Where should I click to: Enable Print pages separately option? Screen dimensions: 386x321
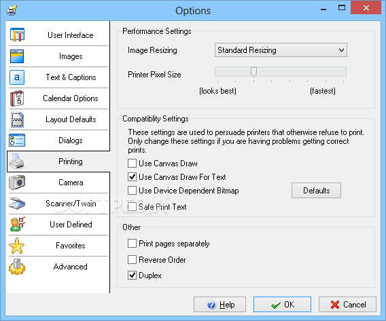[133, 244]
